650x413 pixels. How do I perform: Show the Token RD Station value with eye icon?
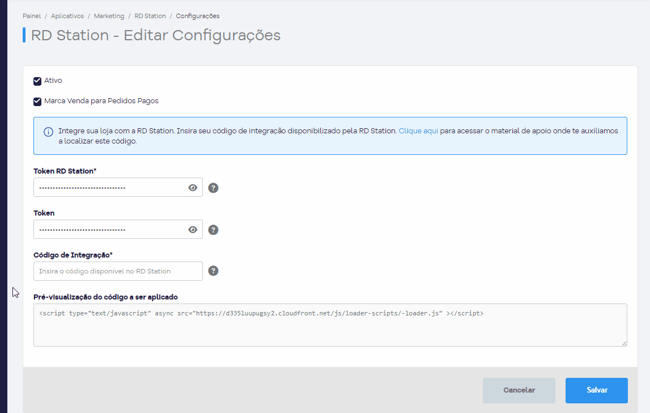193,188
